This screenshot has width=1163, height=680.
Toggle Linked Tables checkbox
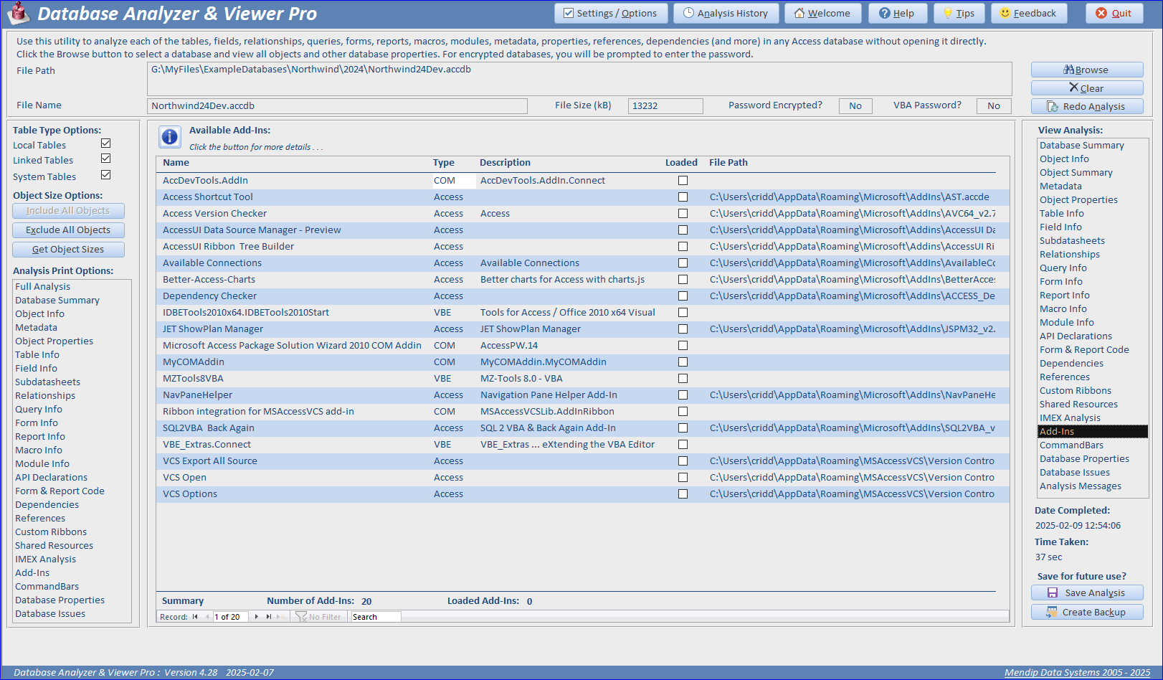point(106,159)
